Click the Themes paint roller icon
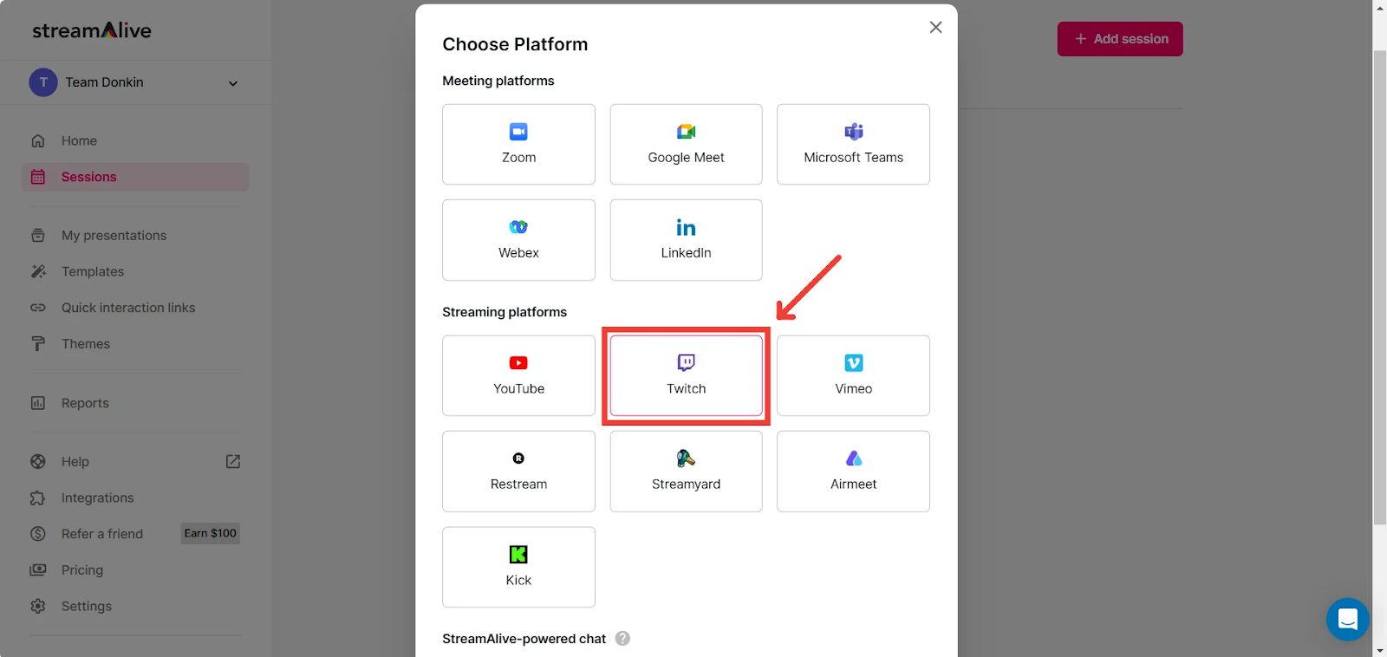 [x=38, y=344]
